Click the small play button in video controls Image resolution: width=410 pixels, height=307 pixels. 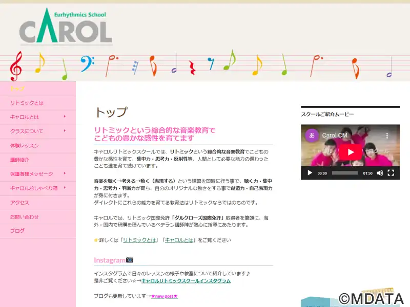[x=310, y=173]
